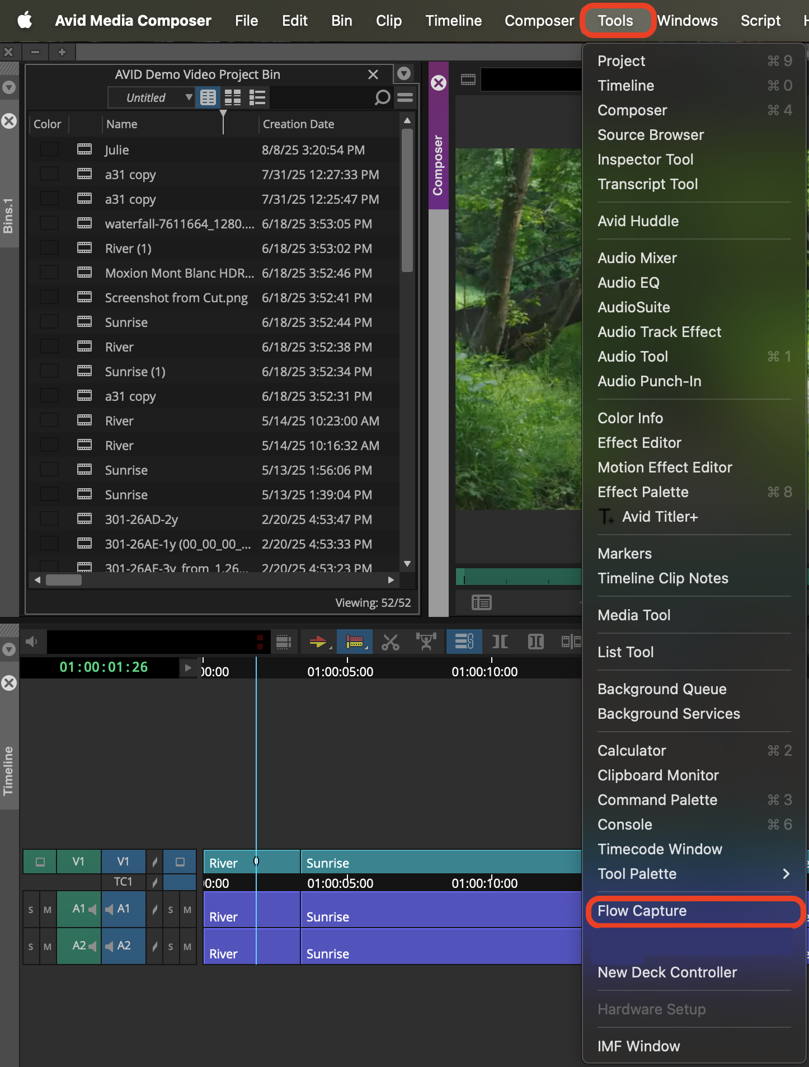Image resolution: width=809 pixels, height=1067 pixels.
Task: Toggle the video quality filmstrip icon
Action: 284,642
